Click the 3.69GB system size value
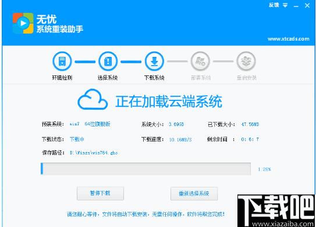Image resolution: width=316 pixels, height=227 pixels. tap(176, 124)
